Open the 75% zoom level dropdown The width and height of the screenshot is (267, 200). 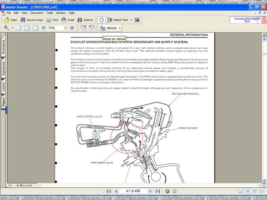tap(65, 28)
